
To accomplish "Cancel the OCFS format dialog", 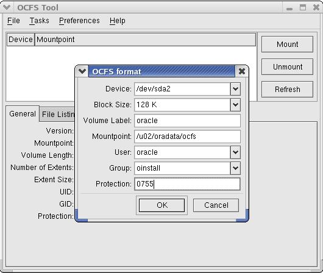I will (216, 205).
